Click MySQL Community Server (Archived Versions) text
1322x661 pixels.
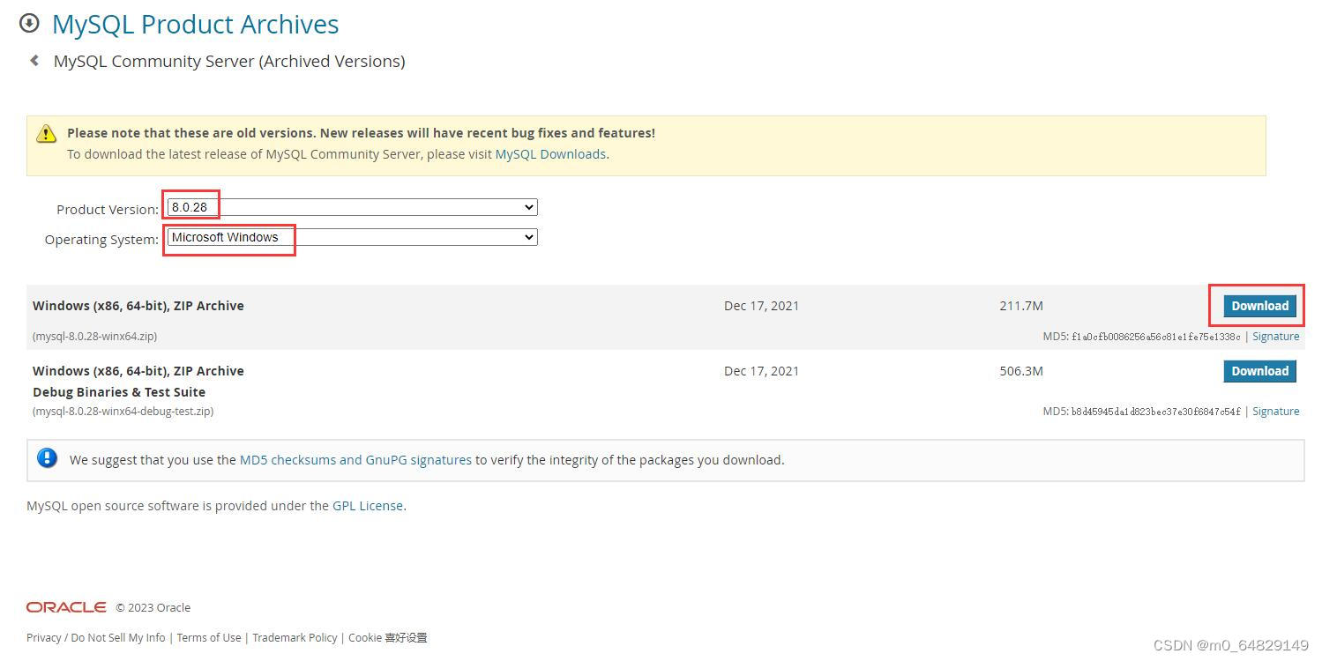click(229, 62)
